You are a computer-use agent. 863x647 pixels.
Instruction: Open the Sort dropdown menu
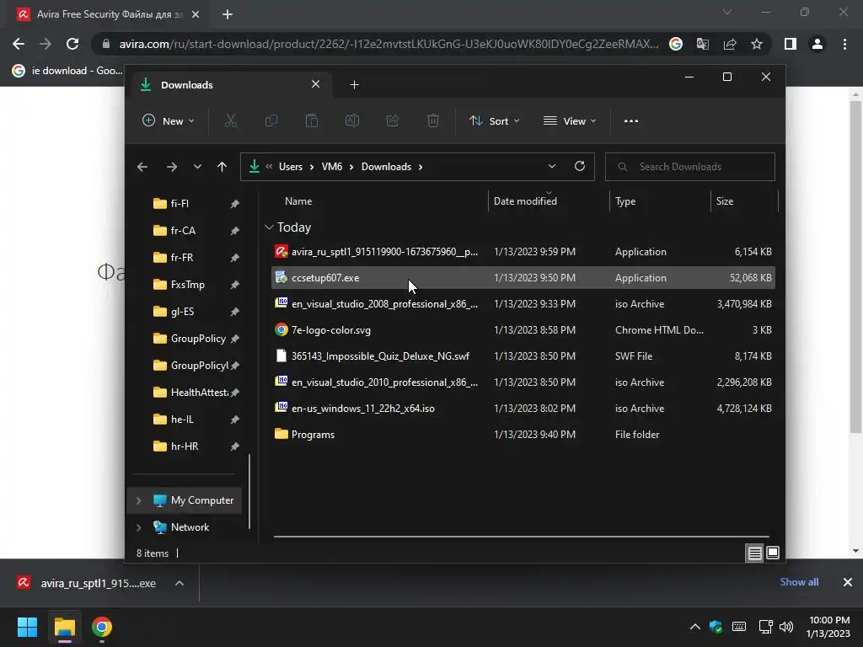(494, 121)
